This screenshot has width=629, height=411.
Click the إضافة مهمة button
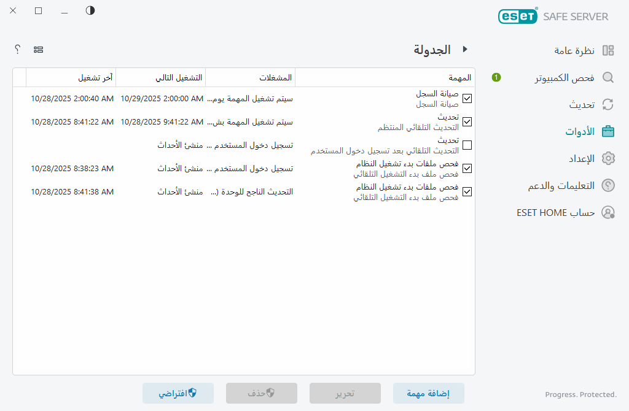point(428,393)
